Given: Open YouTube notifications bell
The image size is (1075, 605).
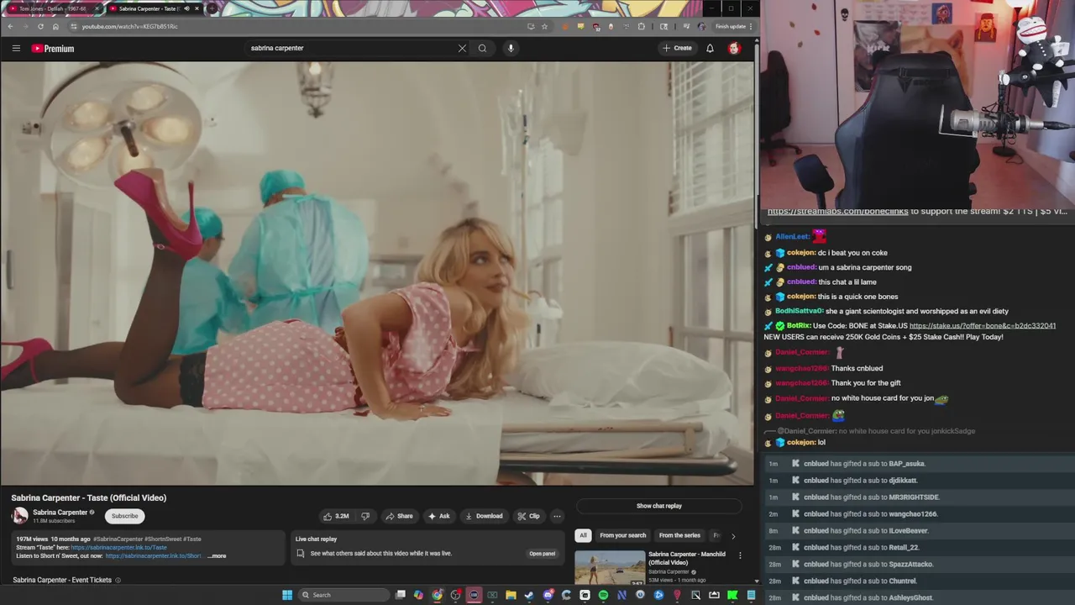Looking at the screenshot, I should click(x=710, y=48).
